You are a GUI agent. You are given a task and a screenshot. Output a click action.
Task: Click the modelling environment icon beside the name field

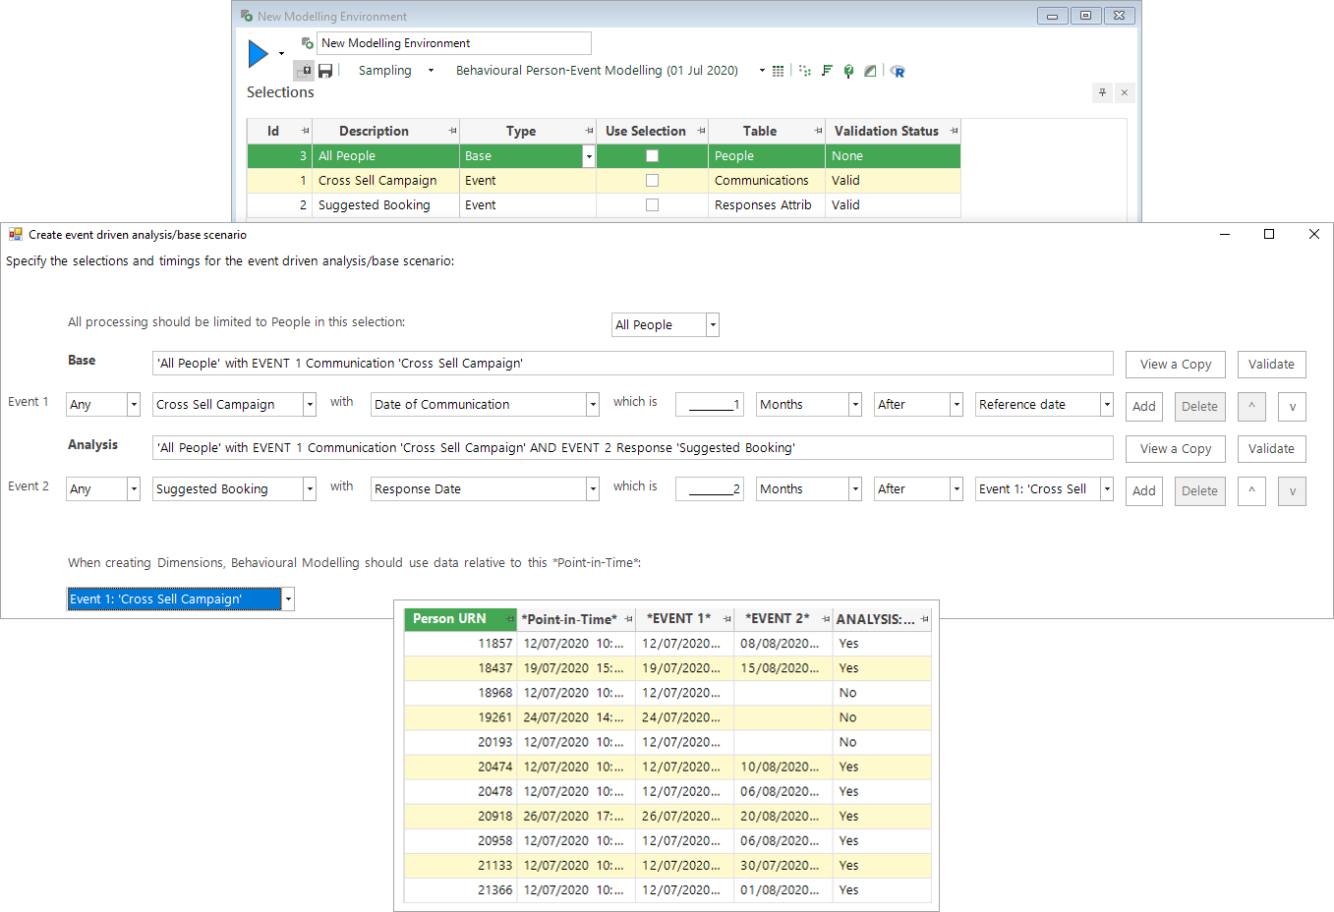307,43
